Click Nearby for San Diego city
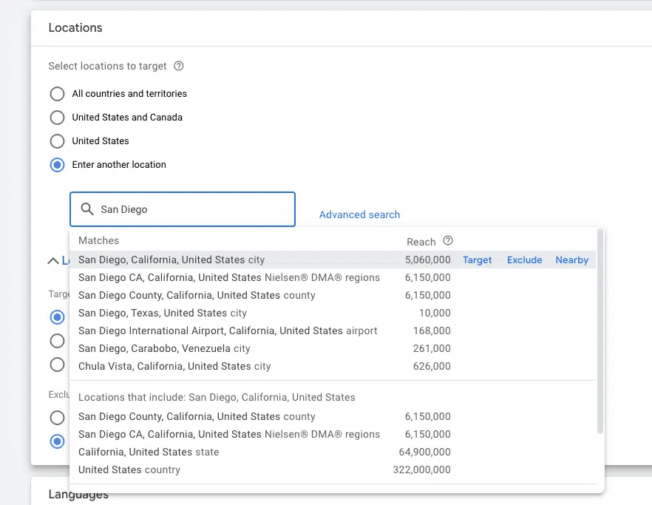 click(x=571, y=260)
